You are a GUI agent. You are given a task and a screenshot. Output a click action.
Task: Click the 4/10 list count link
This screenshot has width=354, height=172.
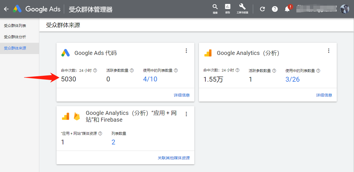pos(150,79)
